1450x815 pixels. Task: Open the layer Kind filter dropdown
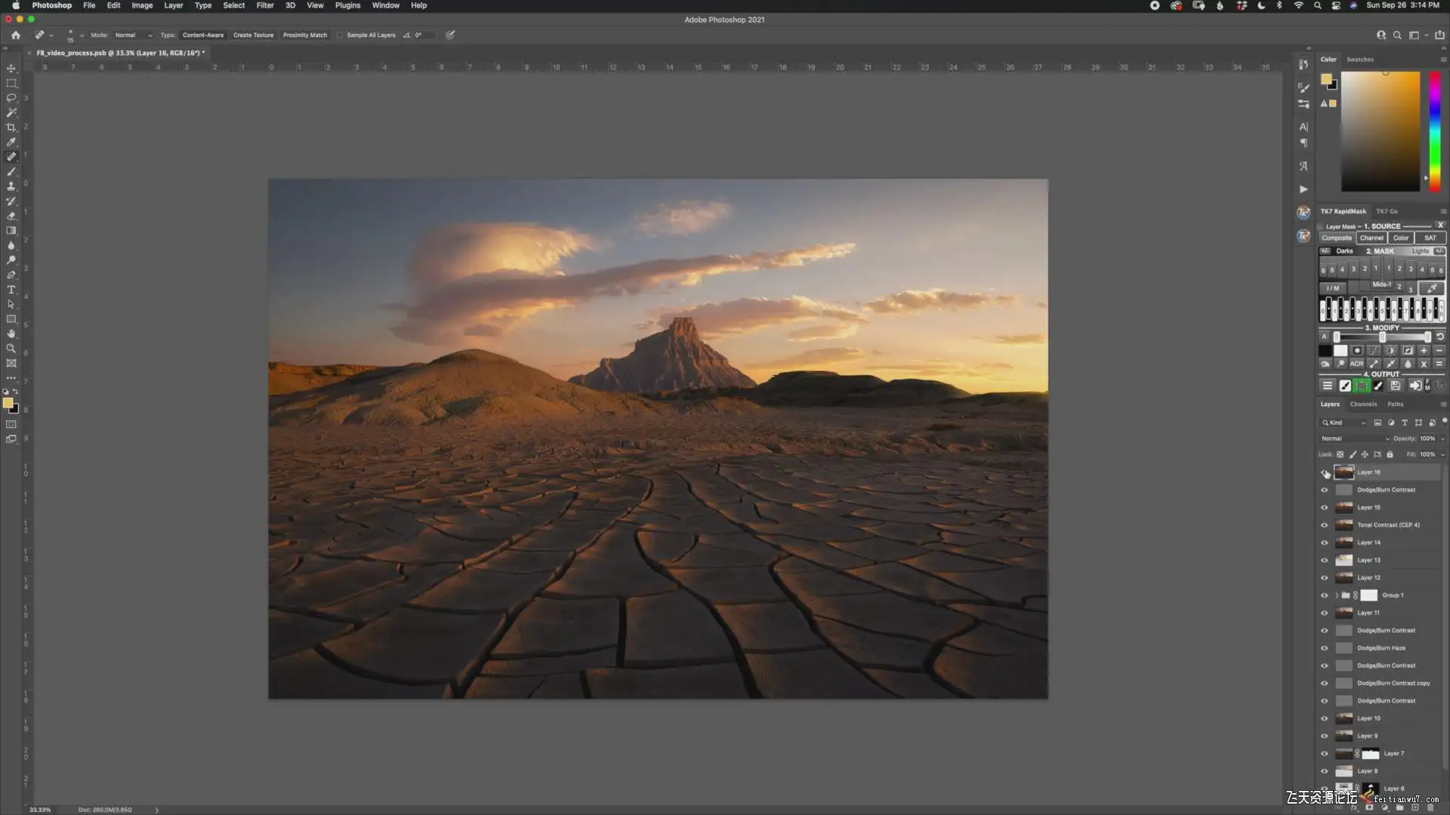coord(1344,423)
